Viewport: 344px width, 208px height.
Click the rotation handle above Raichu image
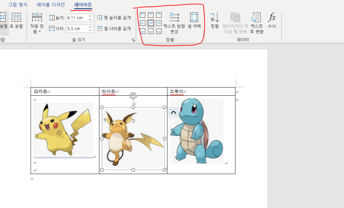pos(133,96)
